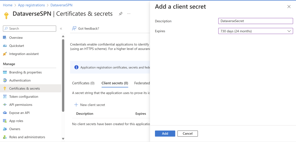Pin the DataverseSPN page with pin icon

click(120, 14)
